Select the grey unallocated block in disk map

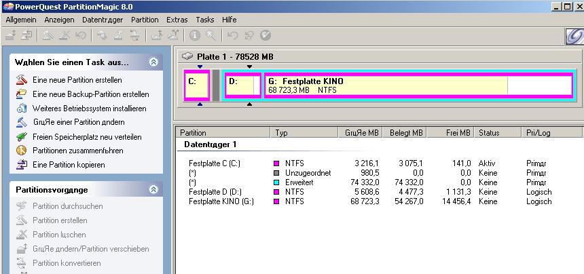click(216, 85)
